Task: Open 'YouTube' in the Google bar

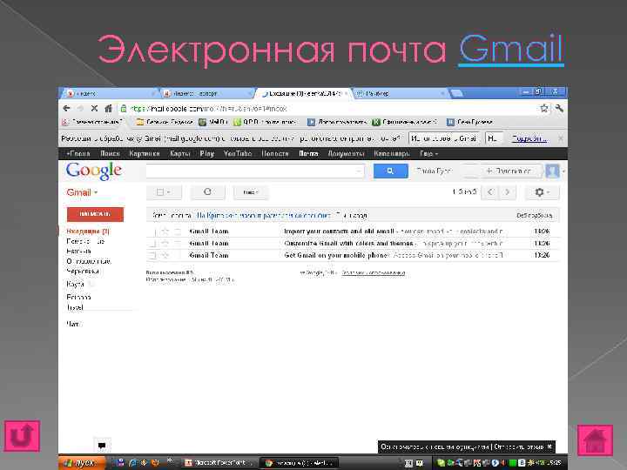Action: point(238,153)
